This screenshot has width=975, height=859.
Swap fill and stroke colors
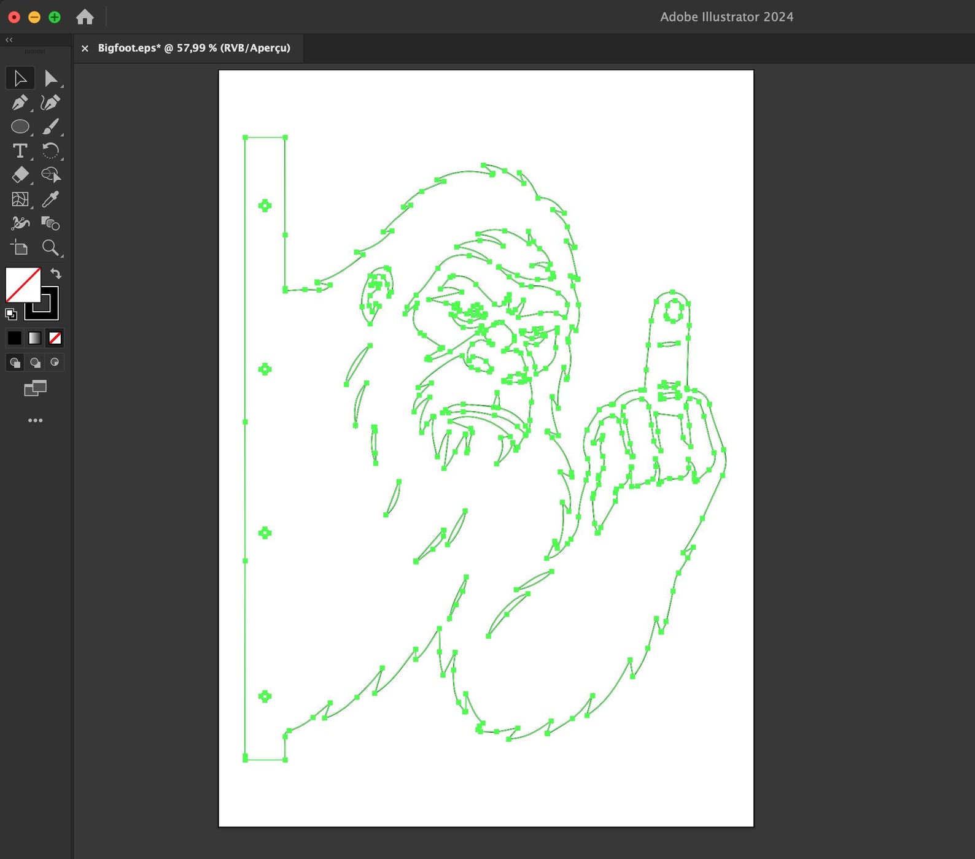pos(56,274)
